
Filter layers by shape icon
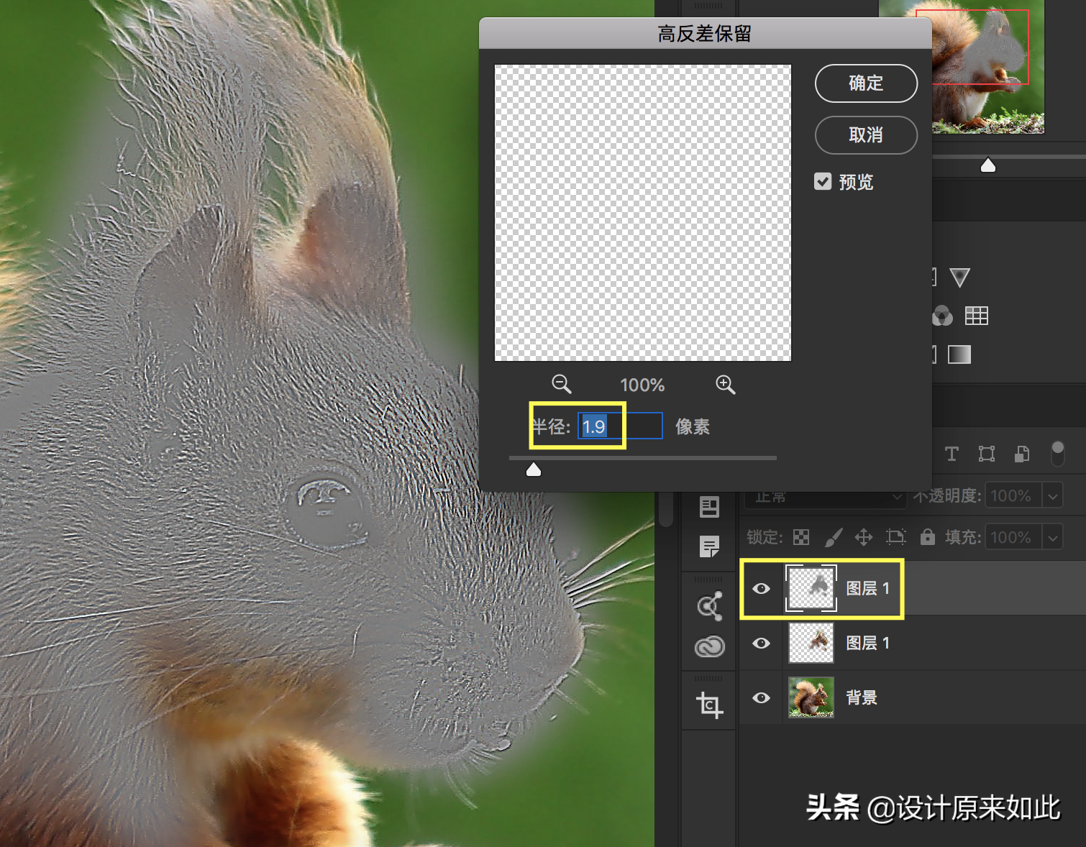point(987,454)
